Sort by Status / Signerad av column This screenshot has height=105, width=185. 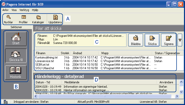click(167, 53)
